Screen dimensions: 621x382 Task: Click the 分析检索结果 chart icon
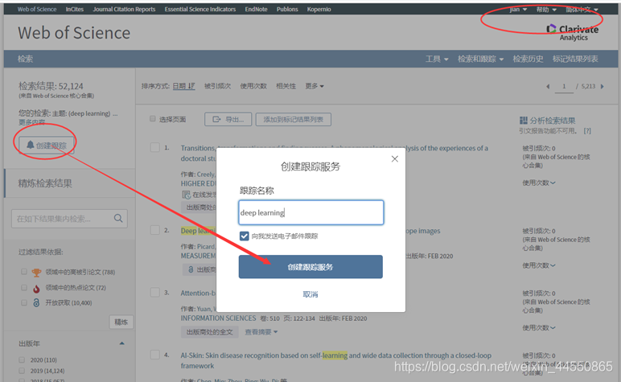click(x=523, y=121)
